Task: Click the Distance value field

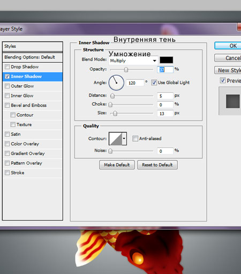Action: pos(165,96)
